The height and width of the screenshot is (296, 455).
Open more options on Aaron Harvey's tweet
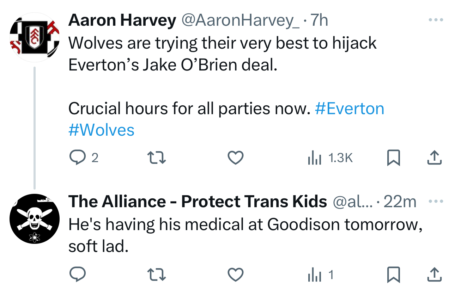click(435, 20)
